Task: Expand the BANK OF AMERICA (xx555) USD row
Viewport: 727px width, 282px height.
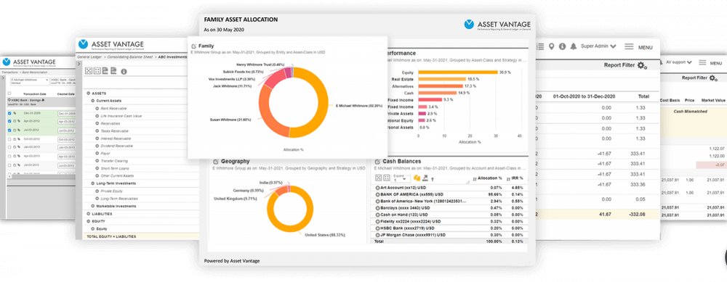Action: (377, 194)
